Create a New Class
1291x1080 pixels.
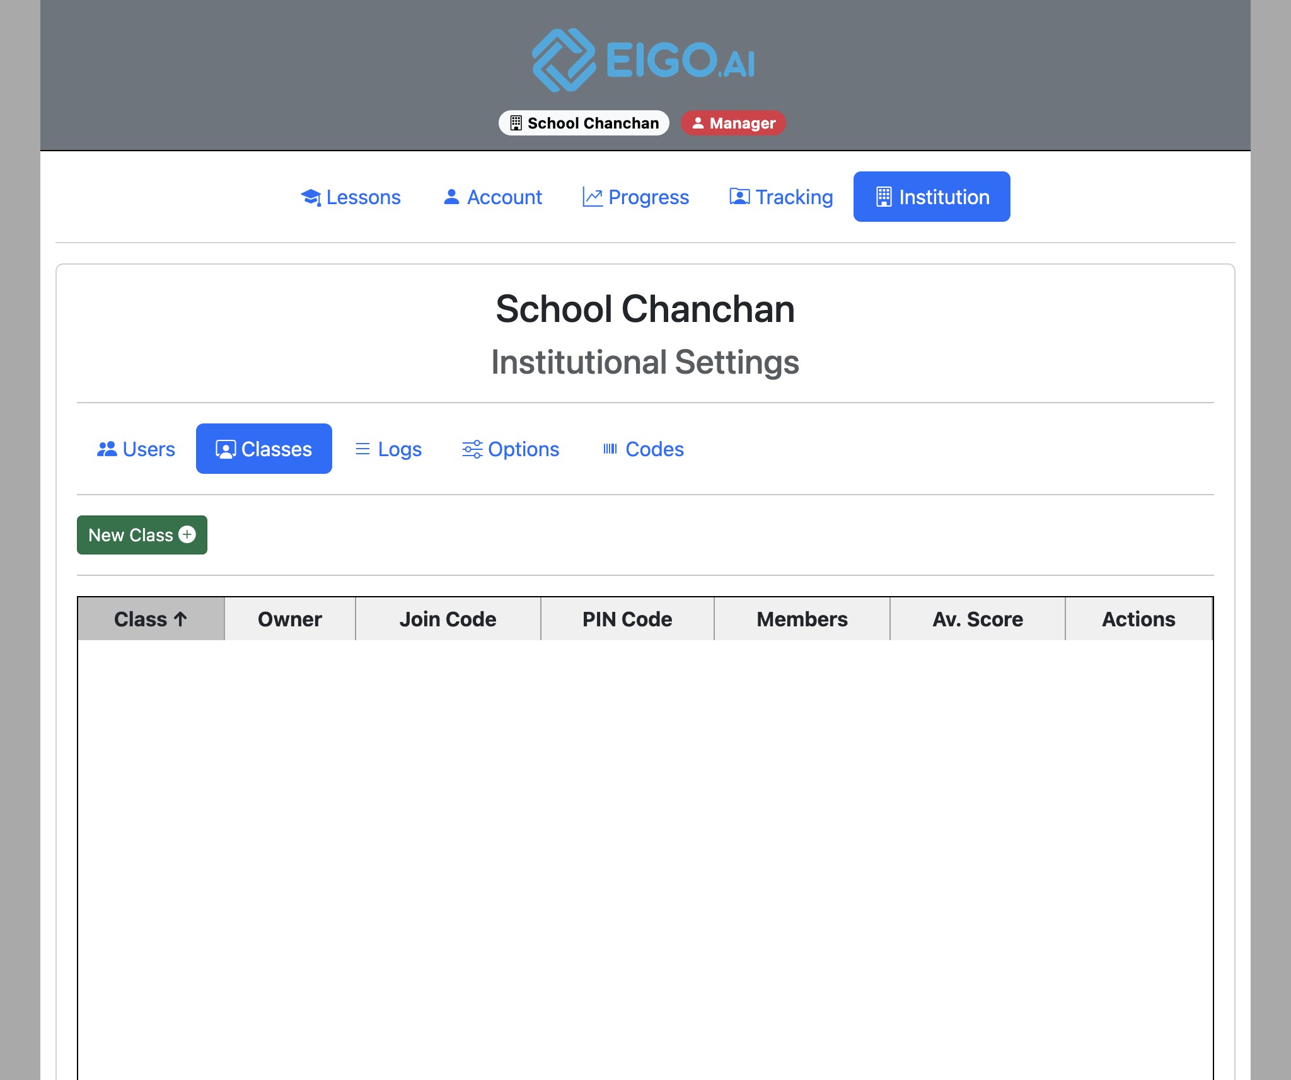point(142,535)
